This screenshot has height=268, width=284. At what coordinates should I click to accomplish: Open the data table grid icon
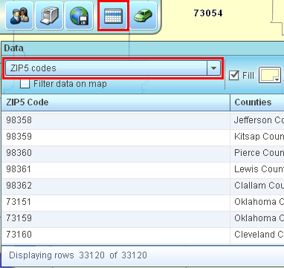click(x=113, y=16)
